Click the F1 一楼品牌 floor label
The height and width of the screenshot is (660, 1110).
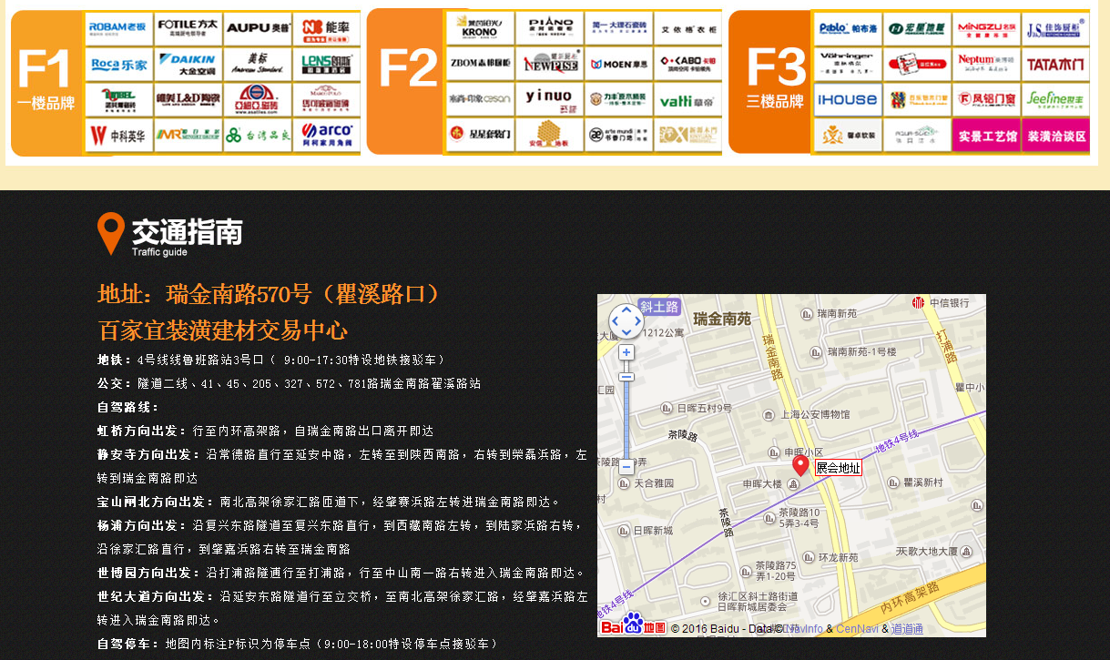click(46, 82)
